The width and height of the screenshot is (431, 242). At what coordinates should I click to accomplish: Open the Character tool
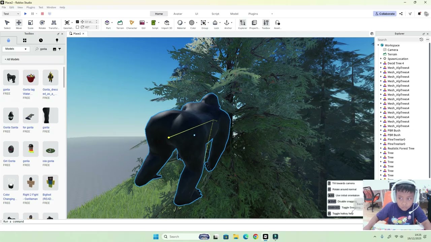coord(132,24)
